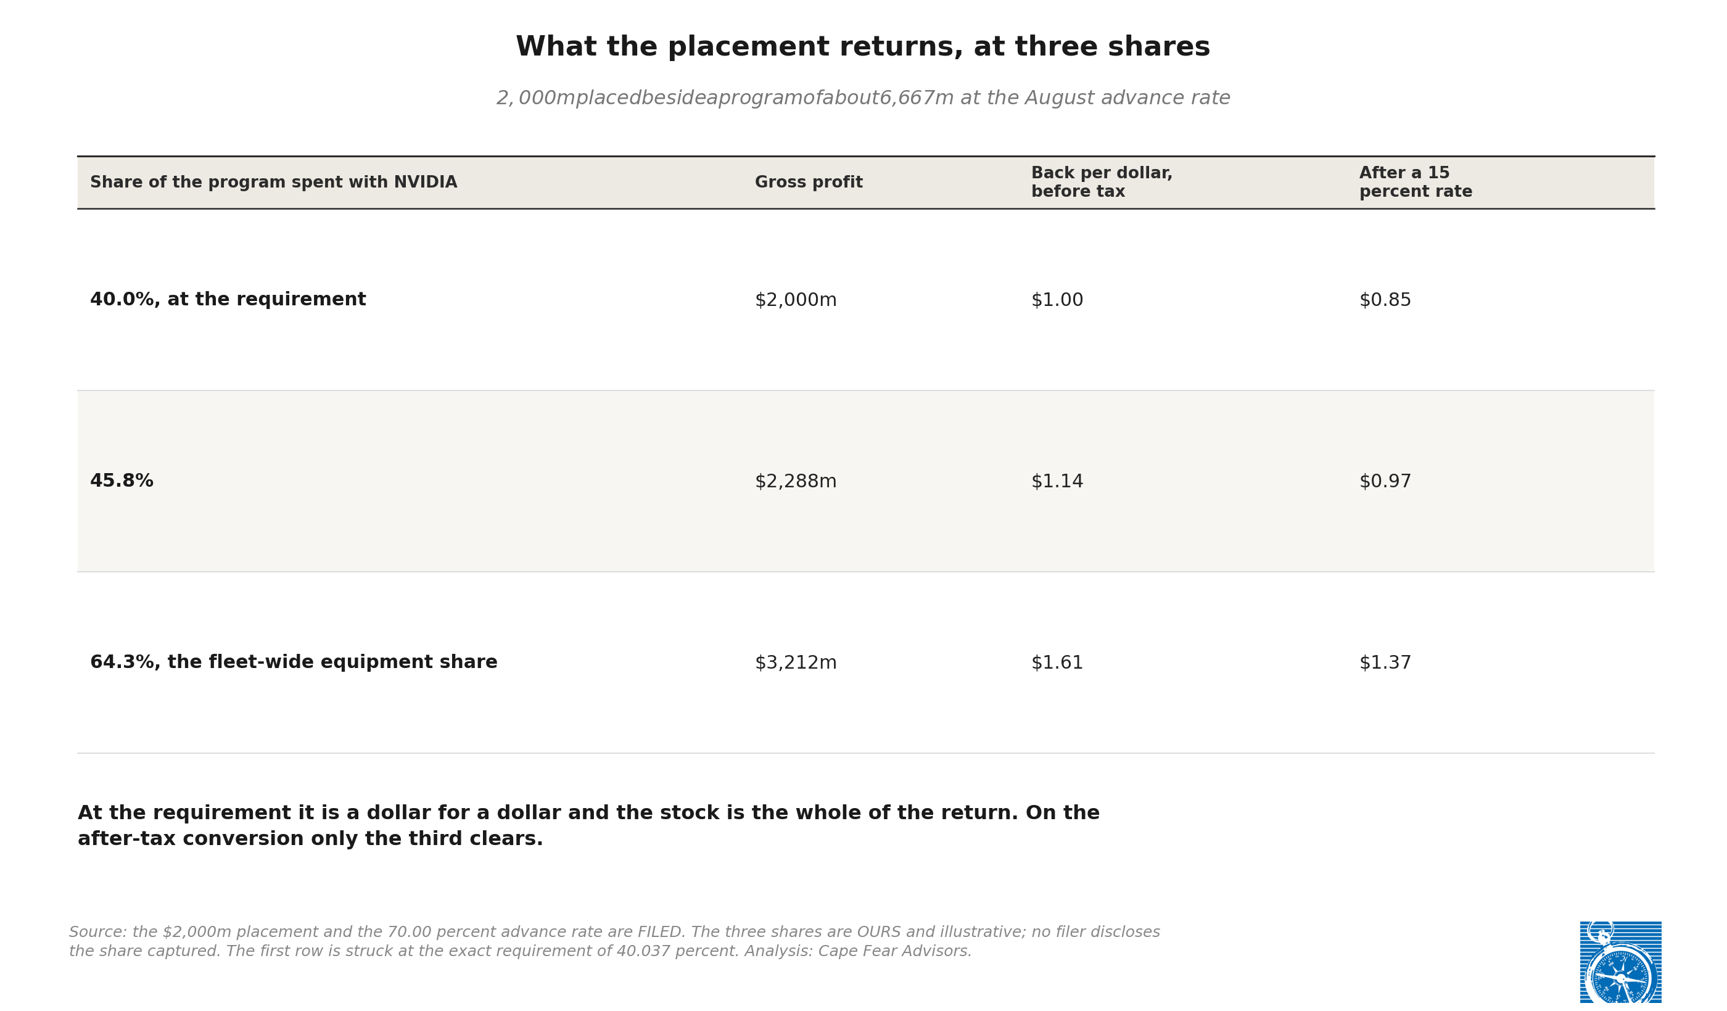Click the $3,212m gross profit cell
Image resolution: width=1727 pixels, height=1011 pixels.
(x=796, y=663)
